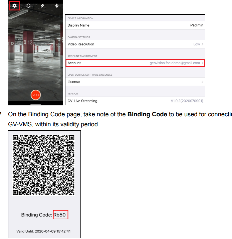Click the binding QR code image
Image resolution: width=232 pixels, height=239 pixels.
point(43,165)
